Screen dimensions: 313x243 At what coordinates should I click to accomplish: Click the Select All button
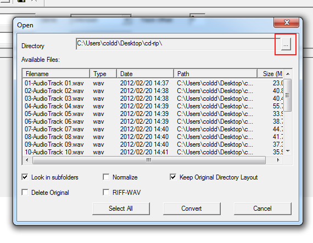click(121, 209)
